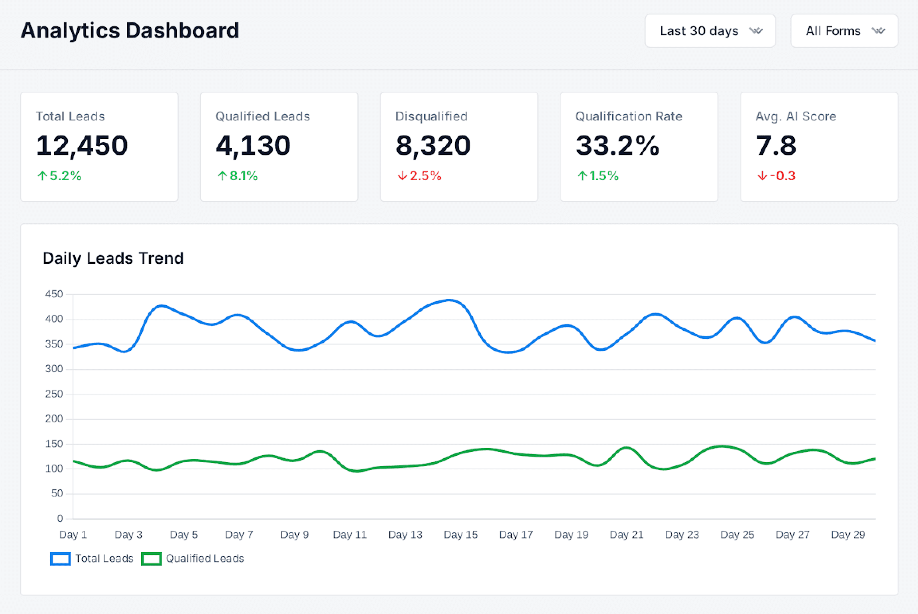Open the All Forms filter dropdown
This screenshot has width=918, height=614.
pos(833,31)
